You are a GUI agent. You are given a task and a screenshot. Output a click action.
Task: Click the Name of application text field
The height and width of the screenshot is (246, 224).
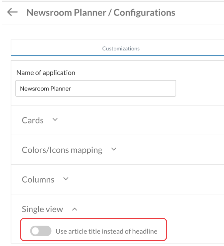pyautogui.click(x=95, y=89)
